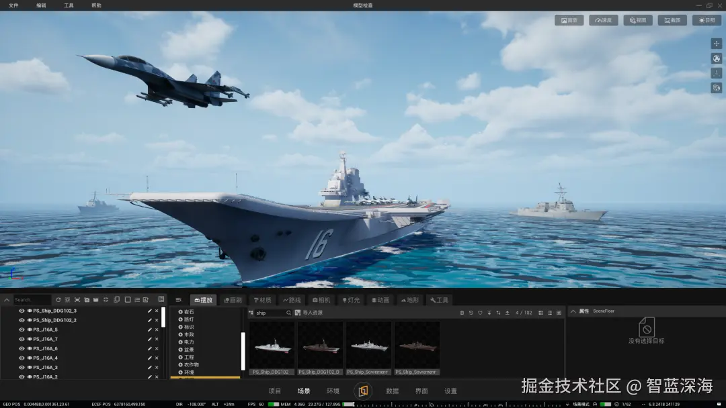Click the search magnifier next to ship
This screenshot has height=408, width=726.
pos(288,313)
